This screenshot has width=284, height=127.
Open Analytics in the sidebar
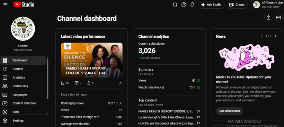tap(23, 78)
